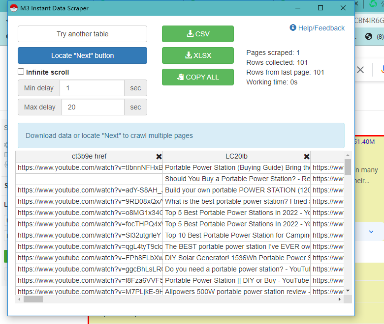Click the vertical scrollbar thumb in table
This screenshot has height=324, width=384.
348,167
